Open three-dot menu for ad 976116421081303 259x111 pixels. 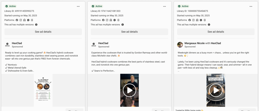pos(164,6)
